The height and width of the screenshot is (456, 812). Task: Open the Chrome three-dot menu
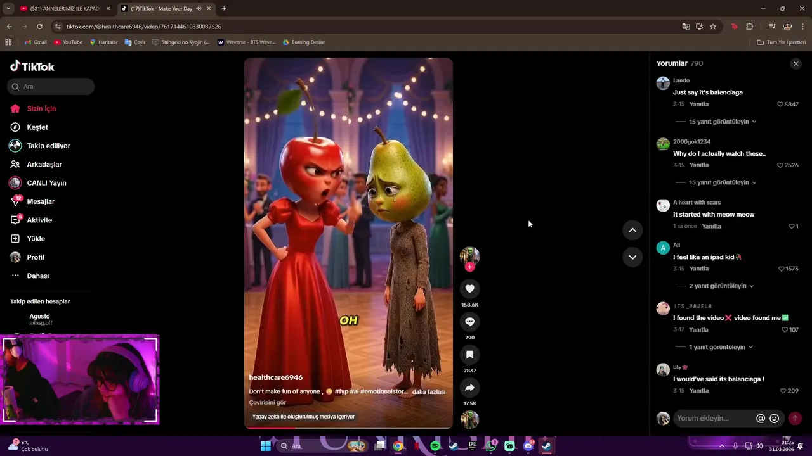click(803, 27)
